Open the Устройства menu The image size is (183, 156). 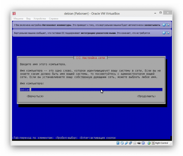(x=40, y=19)
